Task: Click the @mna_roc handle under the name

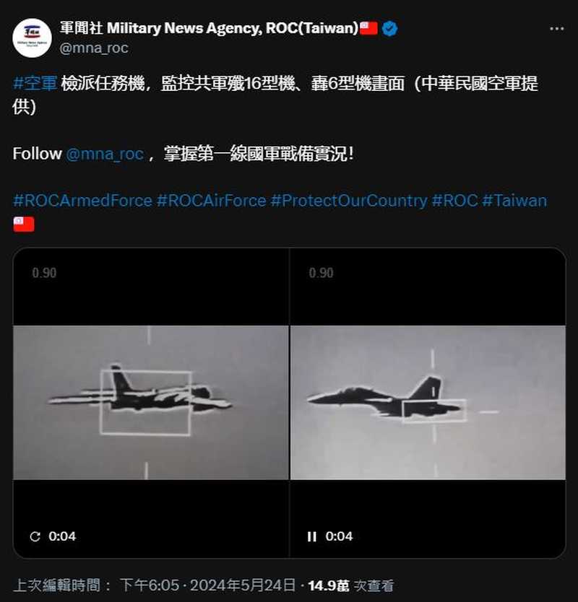Action: 94,48
